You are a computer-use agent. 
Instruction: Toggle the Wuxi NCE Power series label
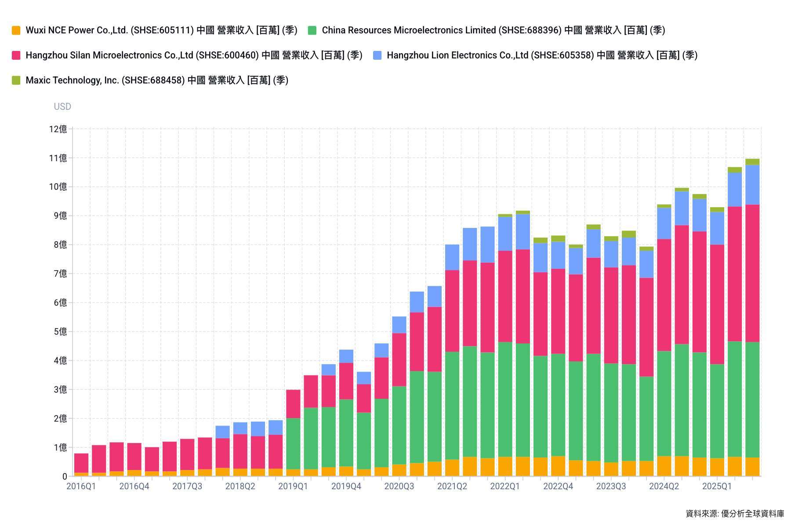[x=161, y=30]
